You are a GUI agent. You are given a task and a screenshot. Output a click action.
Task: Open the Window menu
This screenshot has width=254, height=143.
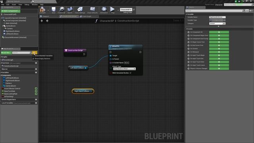tap(35, 4)
